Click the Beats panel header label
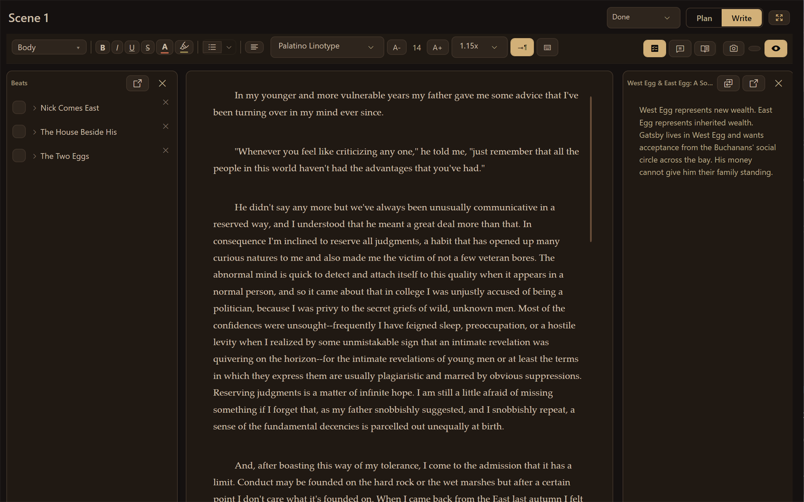This screenshot has width=804, height=502. [19, 83]
